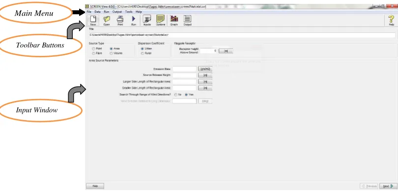Image resolution: width=398 pixels, height=194 pixels.
Task: Open the Options toolbar icon
Action: click(160, 20)
